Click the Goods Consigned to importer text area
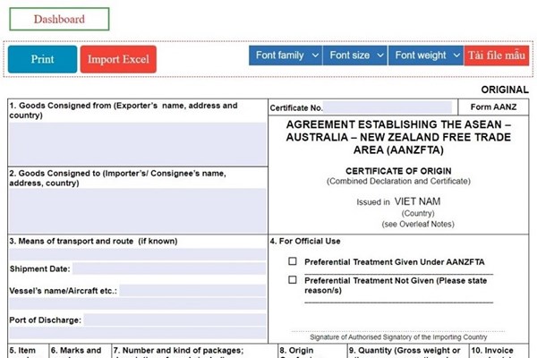Screen dimensions: 537x358 pyautogui.click(x=137, y=209)
